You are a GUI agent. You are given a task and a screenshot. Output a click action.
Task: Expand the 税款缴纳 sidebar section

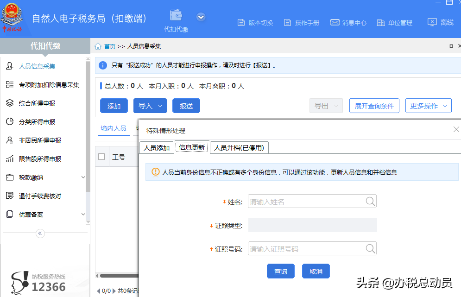tap(82, 177)
